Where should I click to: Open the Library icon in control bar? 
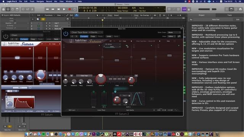(3, 9)
